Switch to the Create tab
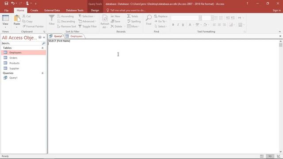 pos(34,11)
